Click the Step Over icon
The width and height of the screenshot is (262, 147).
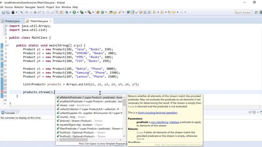coord(48,12)
